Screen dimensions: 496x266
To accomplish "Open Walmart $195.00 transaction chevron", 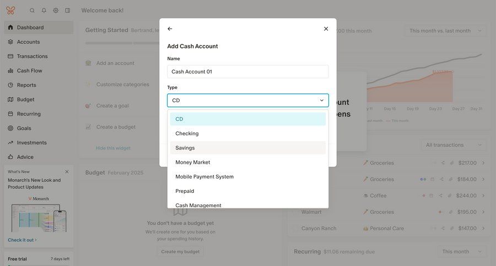I will [483, 212].
